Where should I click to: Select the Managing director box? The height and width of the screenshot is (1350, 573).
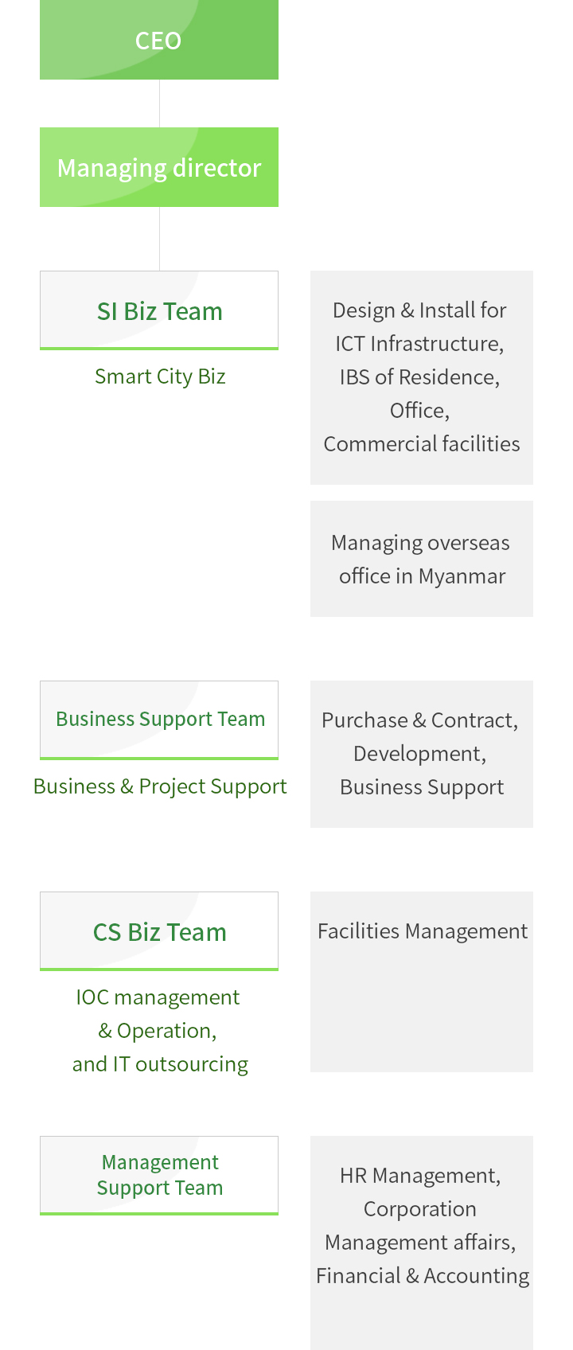pos(159,167)
